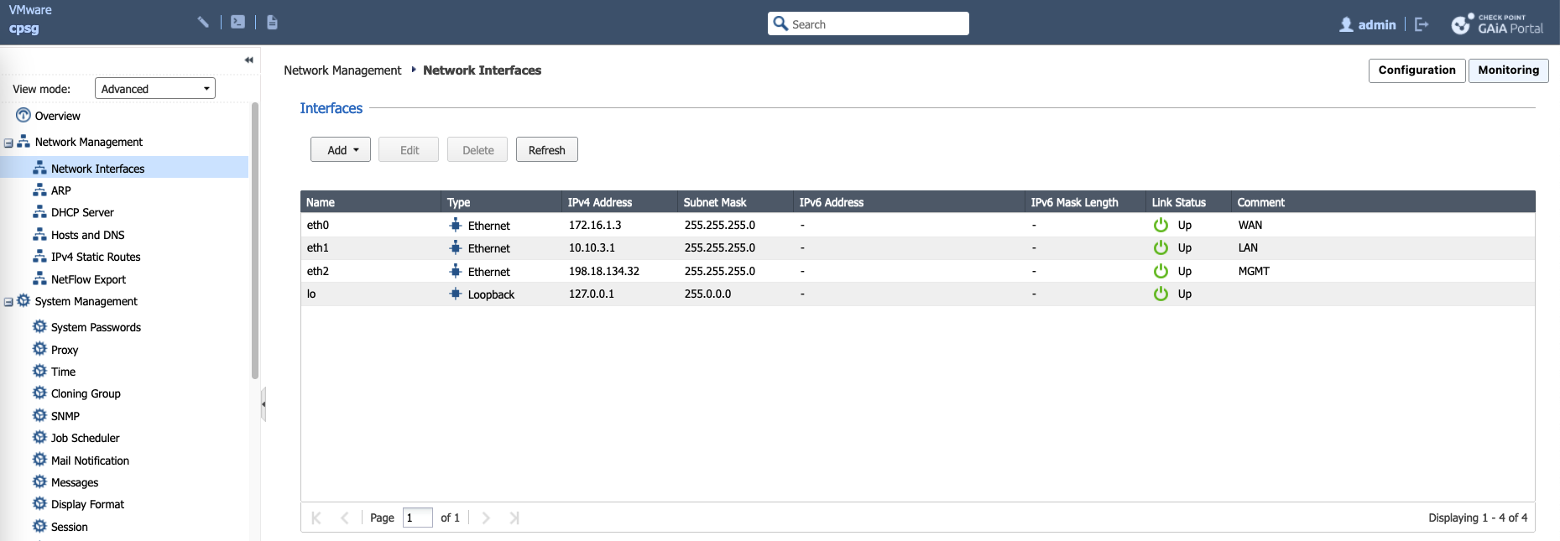Click the Overview icon in sidebar
This screenshot has height=541, width=1560.
coord(23,116)
